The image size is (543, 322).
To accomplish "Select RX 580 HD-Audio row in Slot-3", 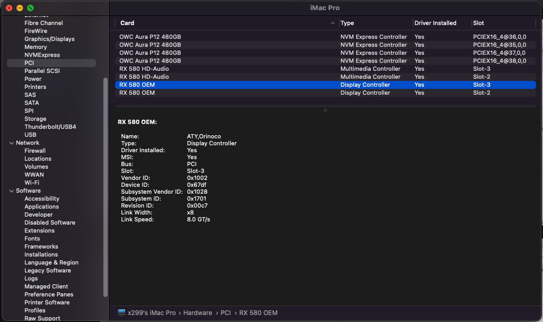I will click(x=326, y=69).
